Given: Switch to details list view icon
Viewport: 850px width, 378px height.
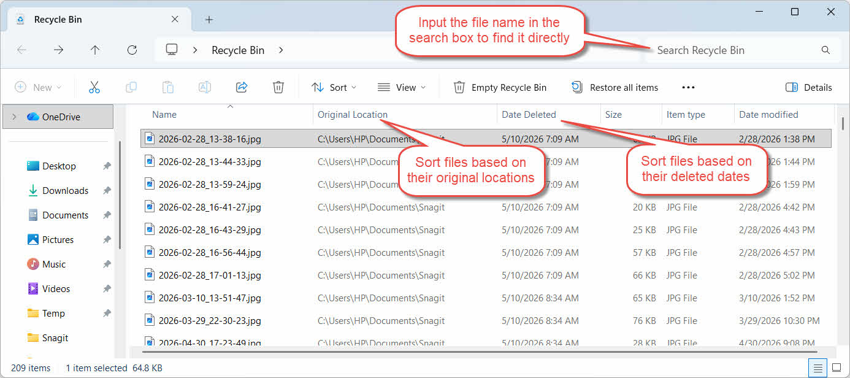Looking at the screenshot, I should pyautogui.click(x=817, y=368).
